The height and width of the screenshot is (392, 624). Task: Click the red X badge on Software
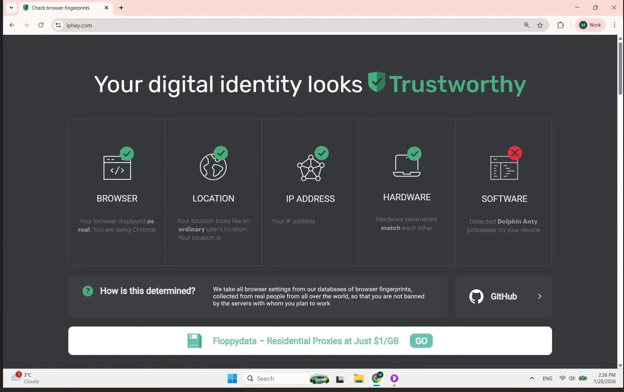point(515,153)
